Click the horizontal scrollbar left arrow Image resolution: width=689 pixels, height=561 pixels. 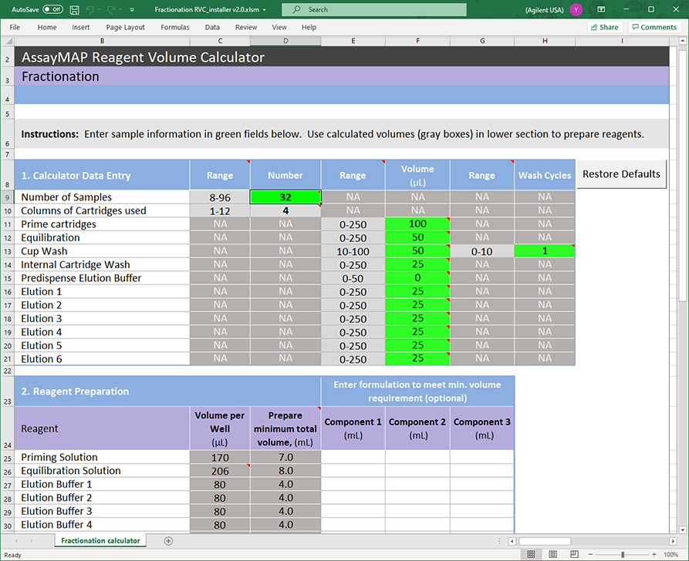(512, 541)
